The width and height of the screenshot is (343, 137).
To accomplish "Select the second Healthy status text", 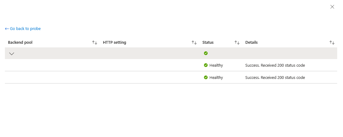I will (x=216, y=77).
